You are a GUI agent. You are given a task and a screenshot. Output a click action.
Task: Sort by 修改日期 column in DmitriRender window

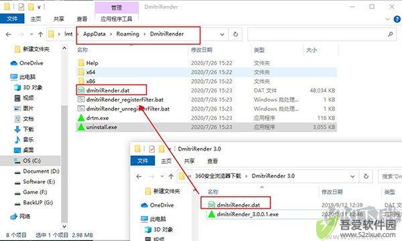click(202, 50)
